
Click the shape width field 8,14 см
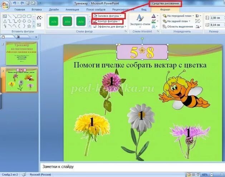[x=217, y=25]
